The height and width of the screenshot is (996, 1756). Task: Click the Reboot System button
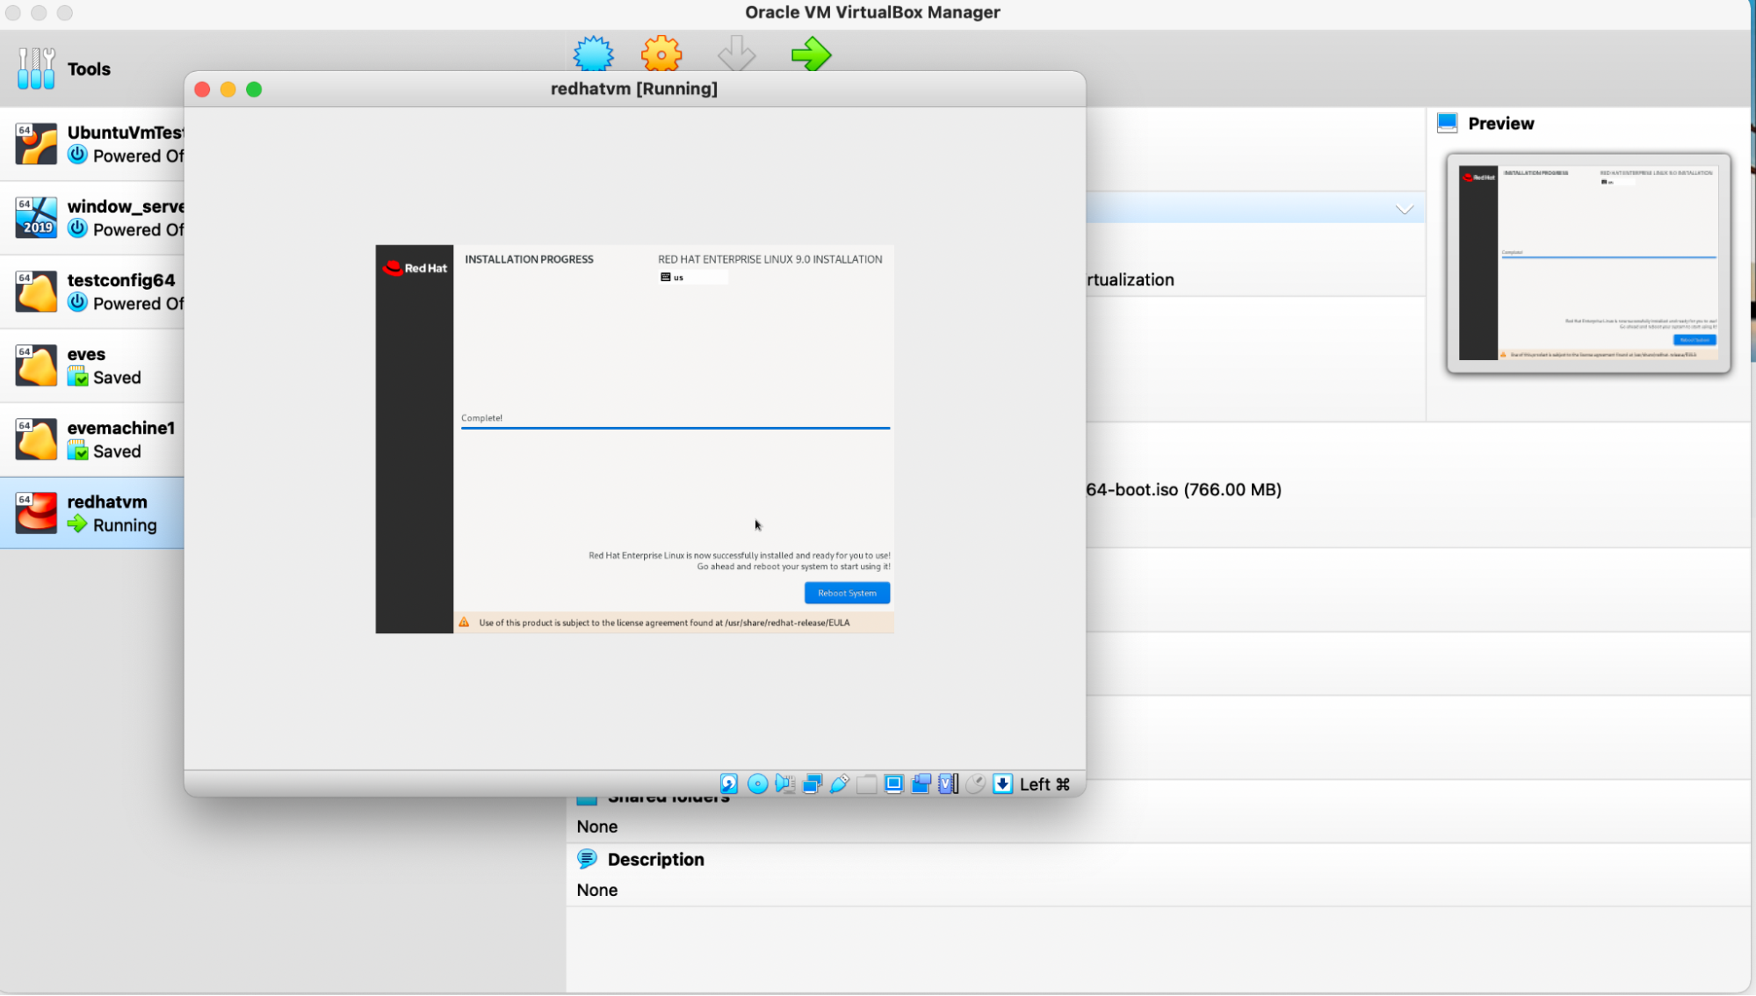(x=847, y=593)
